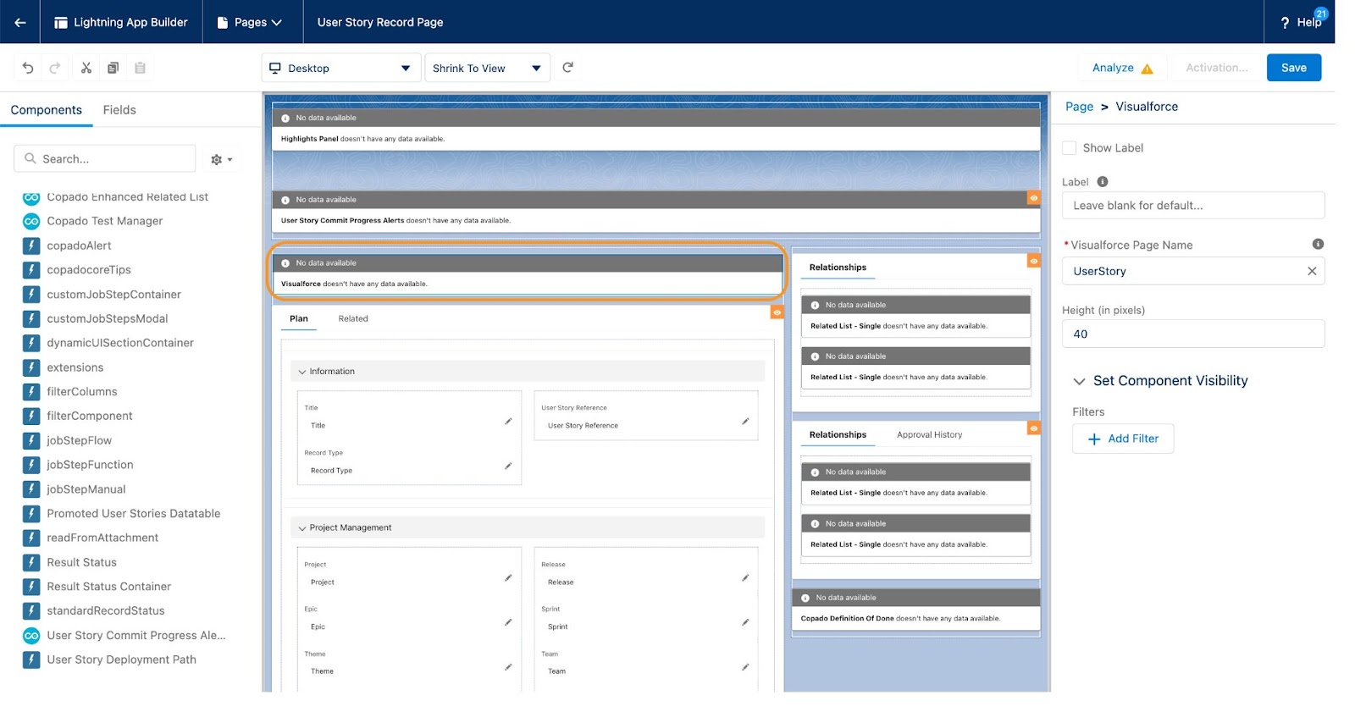Screen dimensions: 1355x712
Task: Open the Shrink To View dropdown
Action: [486, 69]
